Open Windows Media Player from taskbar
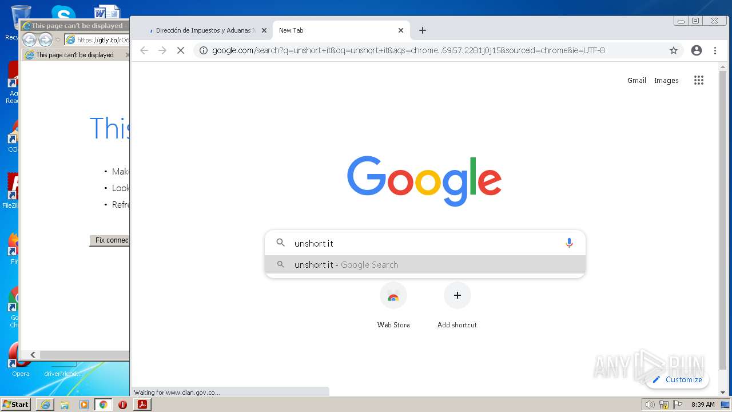 point(84,405)
